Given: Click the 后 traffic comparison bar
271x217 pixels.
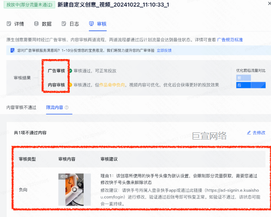Looking at the screenshot, I should coord(251,85).
